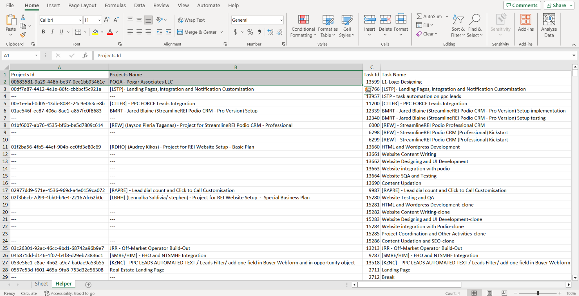
Task: Expand the formula bar
Action: [574, 55]
